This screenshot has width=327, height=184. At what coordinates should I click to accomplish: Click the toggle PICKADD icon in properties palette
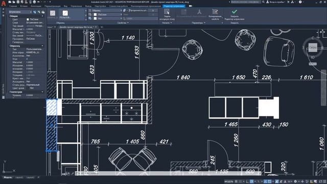pyautogui.click(x=35, y=12)
